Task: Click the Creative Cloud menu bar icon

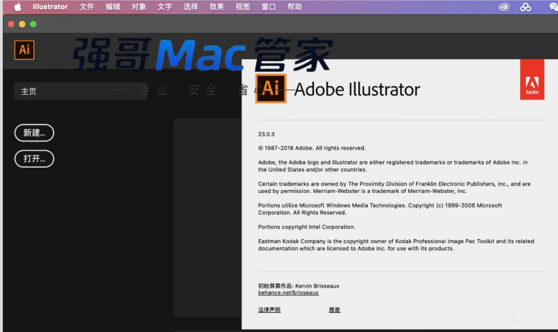Action: click(x=504, y=7)
